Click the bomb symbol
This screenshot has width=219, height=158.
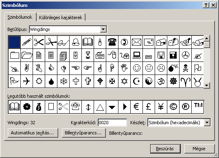[173, 68]
